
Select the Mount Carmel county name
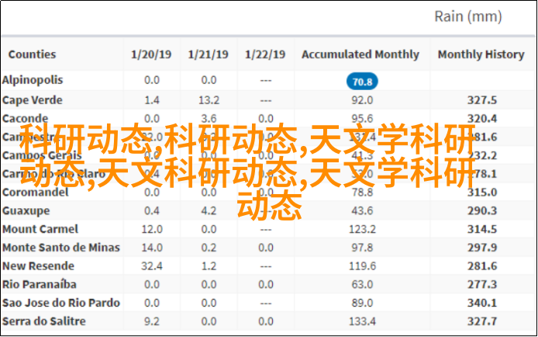point(40,229)
